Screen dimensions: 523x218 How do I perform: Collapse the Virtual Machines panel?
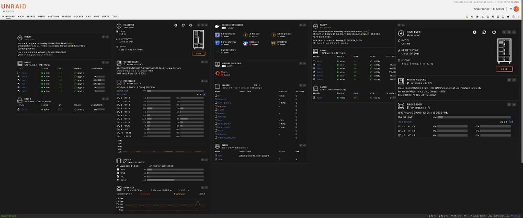[x=304, y=63]
